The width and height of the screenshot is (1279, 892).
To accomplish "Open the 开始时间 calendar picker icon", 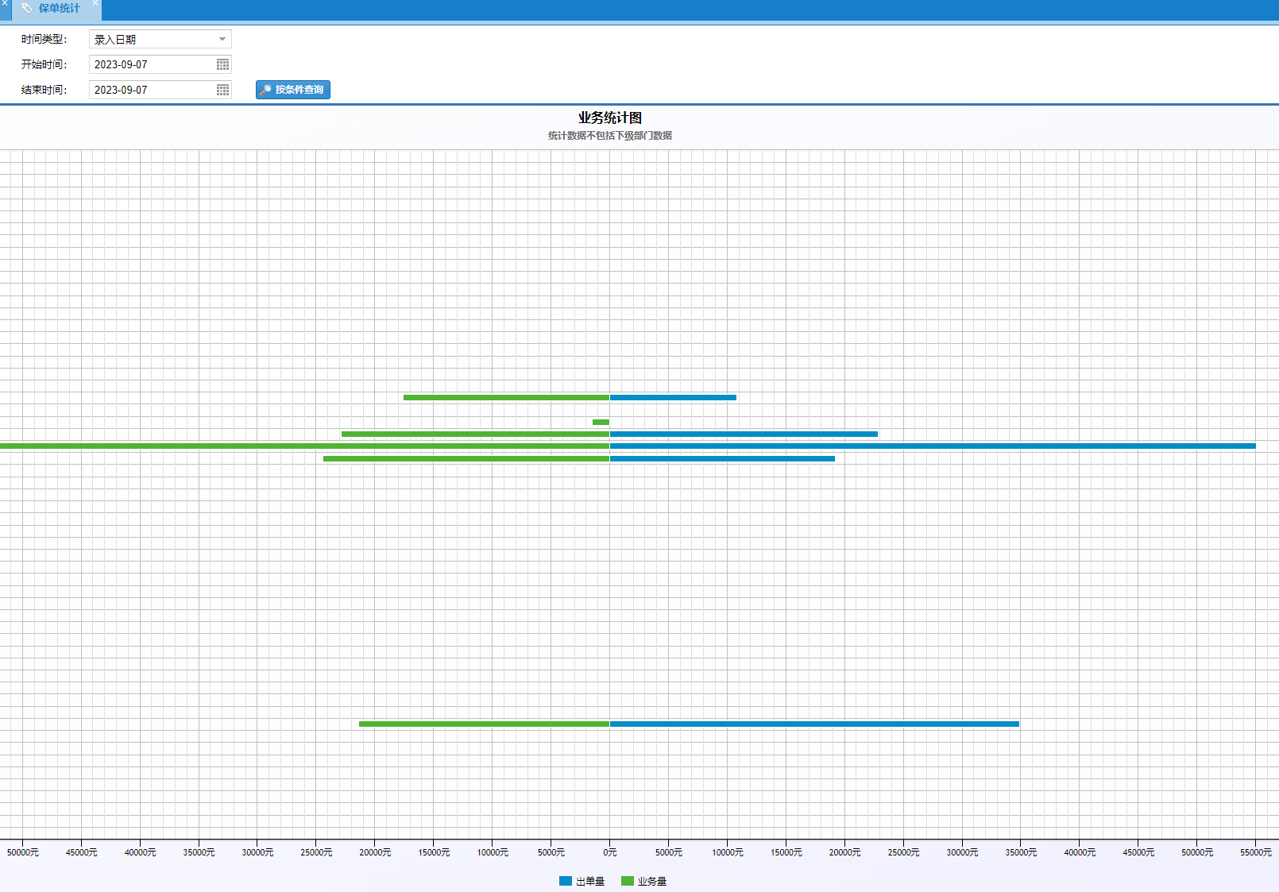I will click(x=222, y=64).
